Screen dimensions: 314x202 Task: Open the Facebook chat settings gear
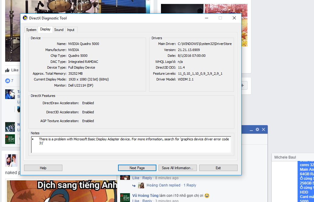point(257,129)
